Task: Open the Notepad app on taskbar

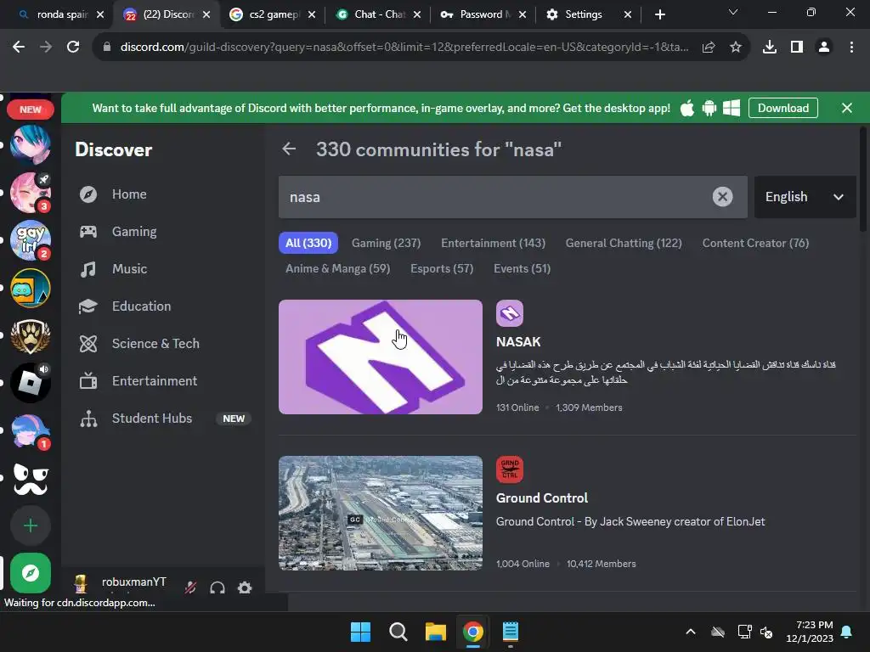Action: tap(511, 632)
